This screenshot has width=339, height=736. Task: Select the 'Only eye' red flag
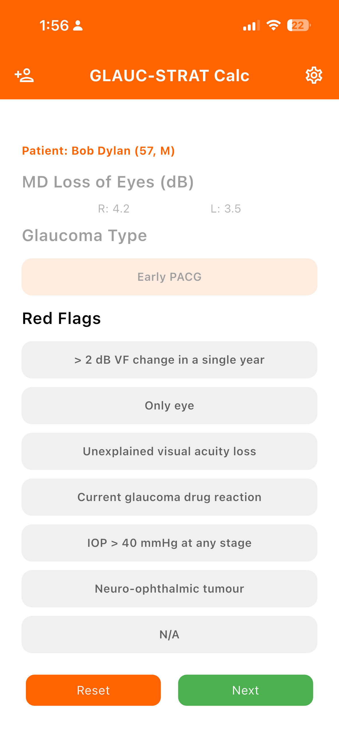pyautogui.click(x=169, y=405)
